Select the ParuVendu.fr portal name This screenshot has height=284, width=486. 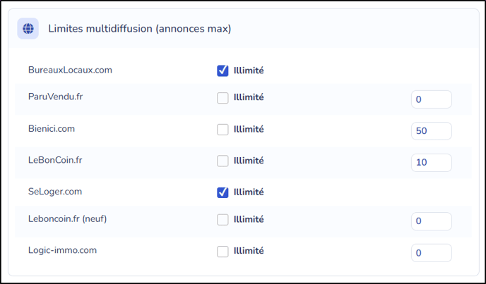(56, 97)
